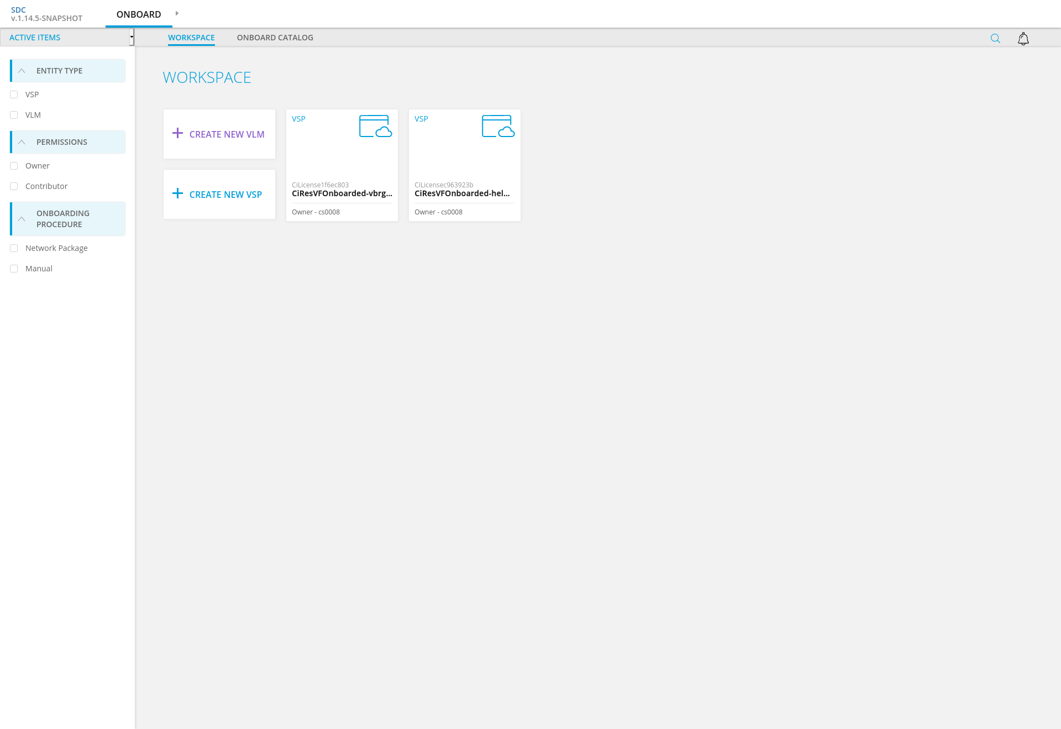The width and height of the screenshot is (1061, 729).
Task: Open the notifications bell
Action: click(x=1023, y=39)
